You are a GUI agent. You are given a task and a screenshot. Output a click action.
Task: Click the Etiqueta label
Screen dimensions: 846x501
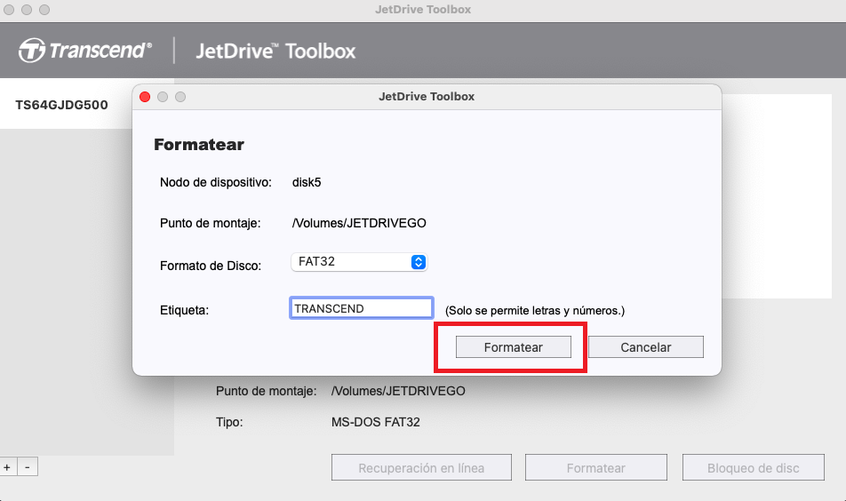(184, 310)
